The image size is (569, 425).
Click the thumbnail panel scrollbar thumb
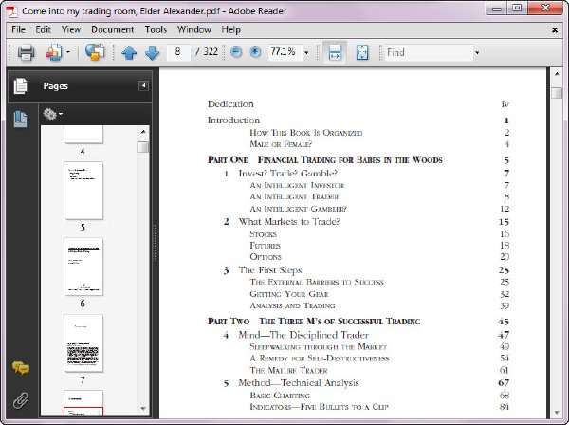143,147
